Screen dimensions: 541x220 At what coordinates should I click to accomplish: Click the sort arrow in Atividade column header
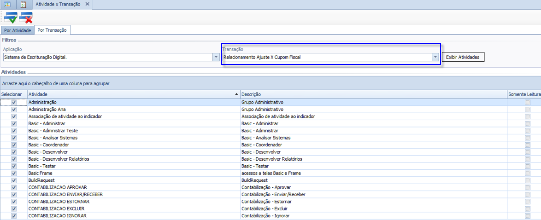[x=237, y=94]
